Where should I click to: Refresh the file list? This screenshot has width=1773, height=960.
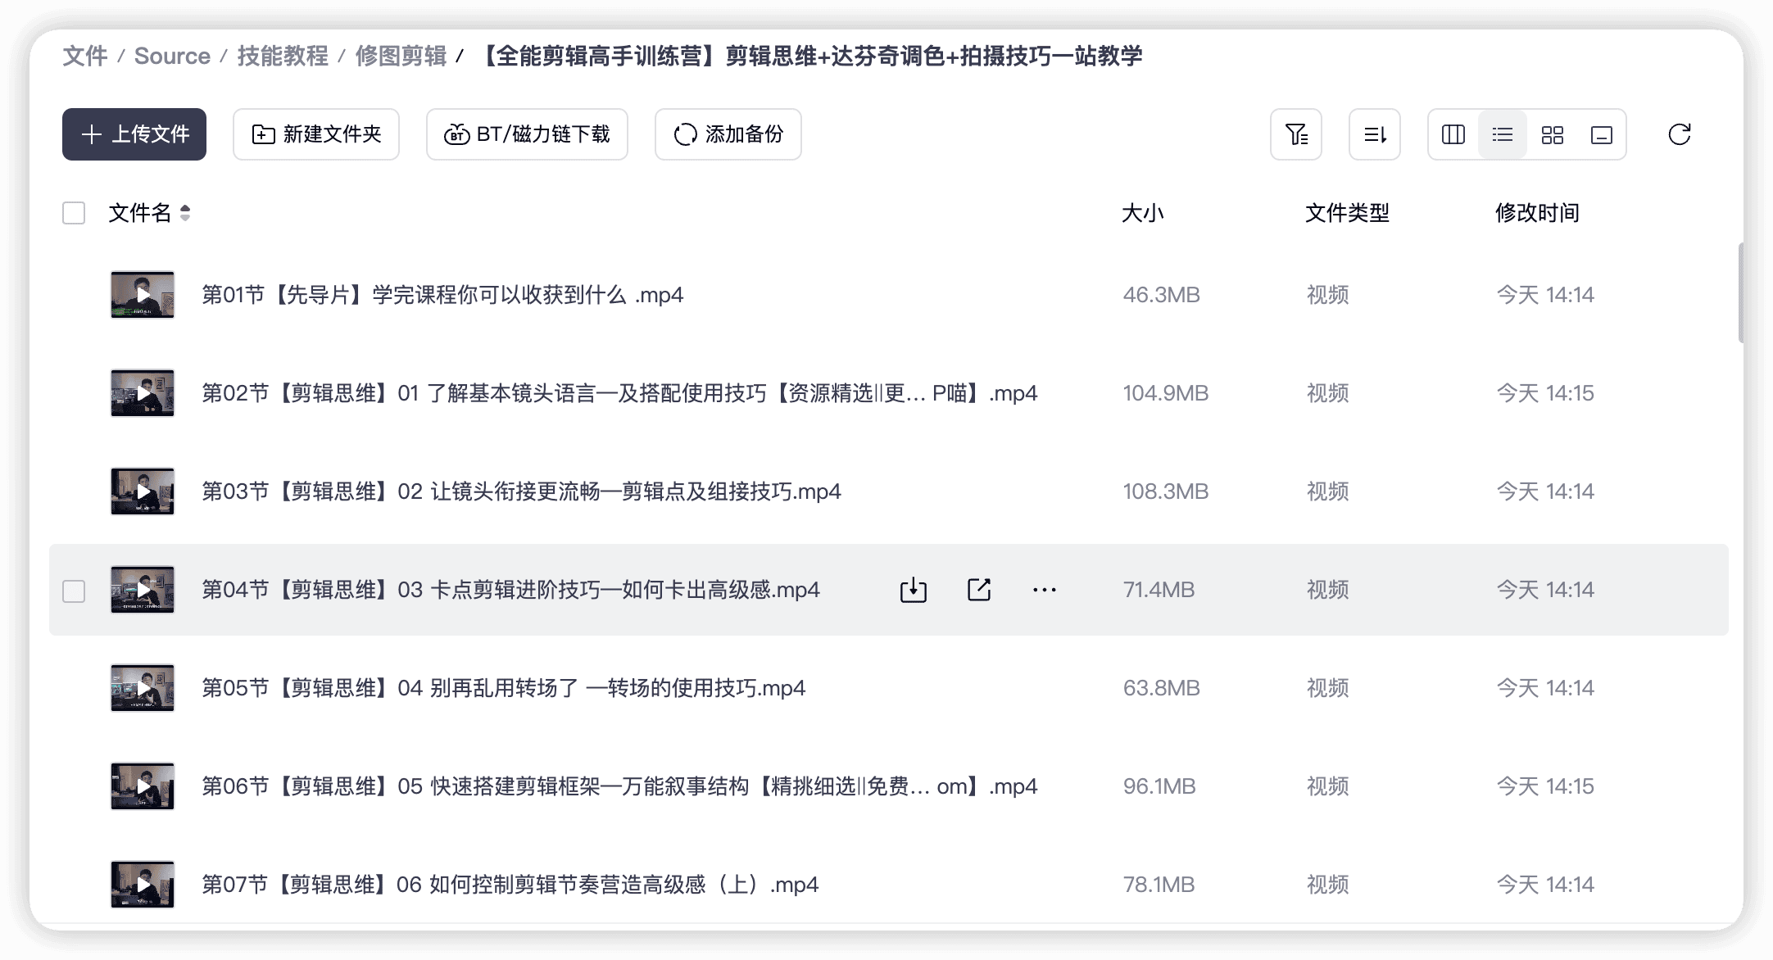click(x=1679, y=134)
